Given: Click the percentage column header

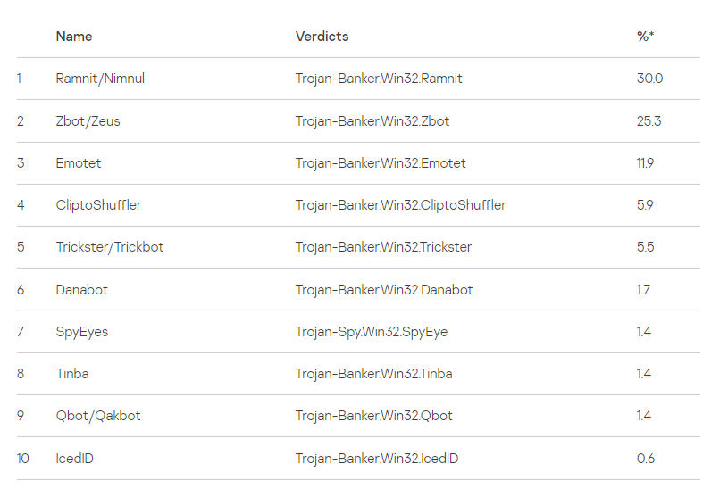Looking at the screenshot, I should [x=645, y=37].
